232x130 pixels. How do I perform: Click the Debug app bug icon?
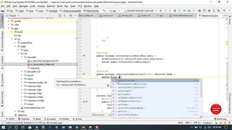pos(175,11)
